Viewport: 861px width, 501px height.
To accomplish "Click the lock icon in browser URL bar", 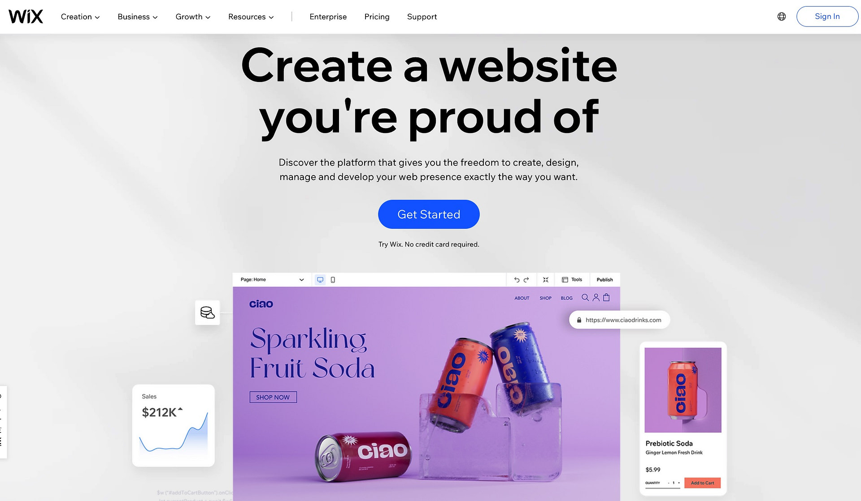I will point(578,320).
